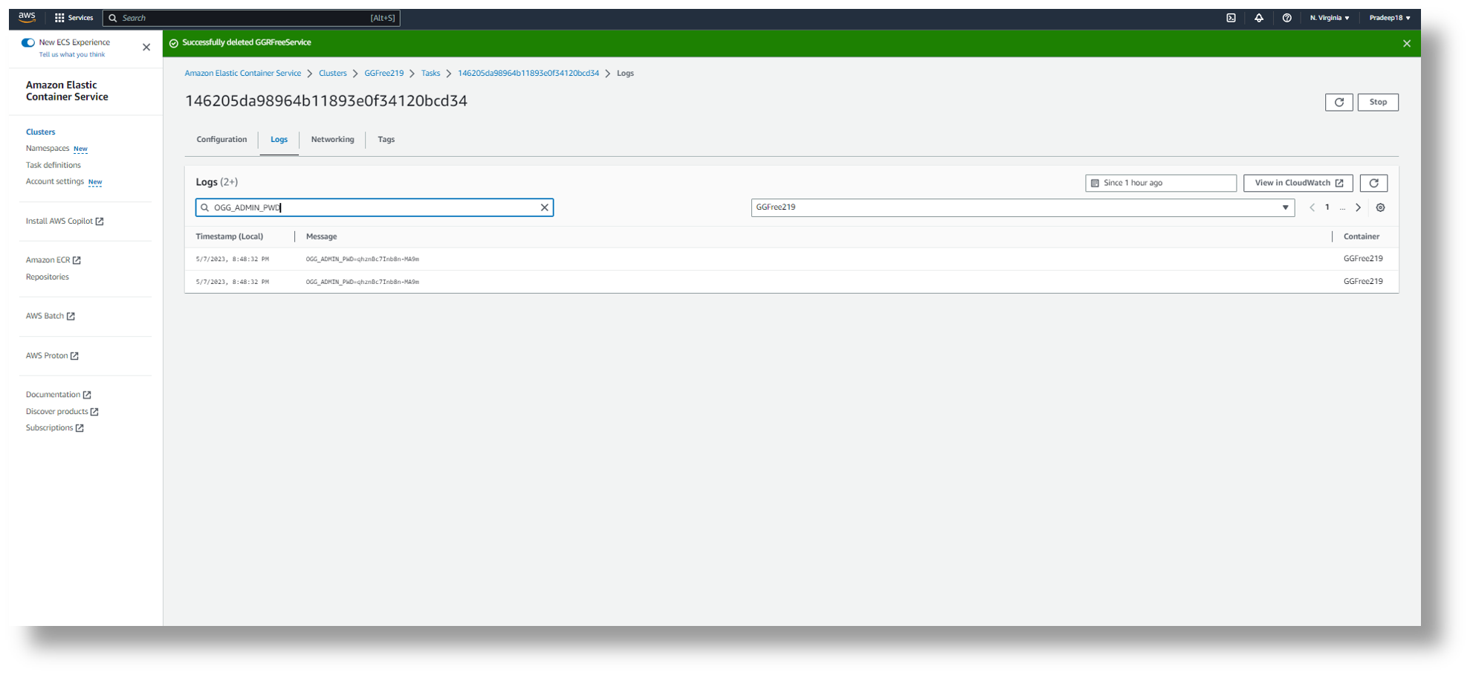Close the green success banner

pyautogui.click(x=1406, y=44)
